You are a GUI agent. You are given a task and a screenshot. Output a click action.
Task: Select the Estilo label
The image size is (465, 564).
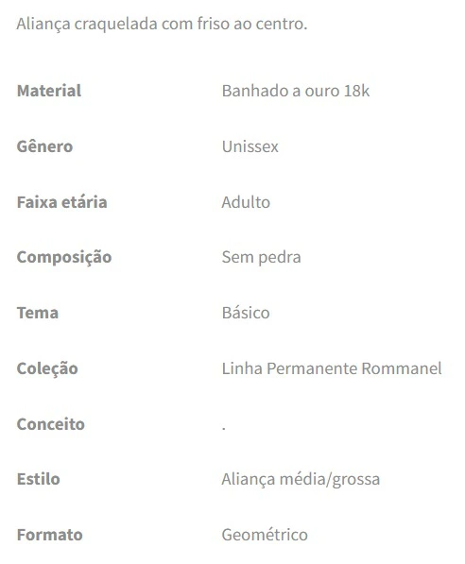(x=38, y=479)
